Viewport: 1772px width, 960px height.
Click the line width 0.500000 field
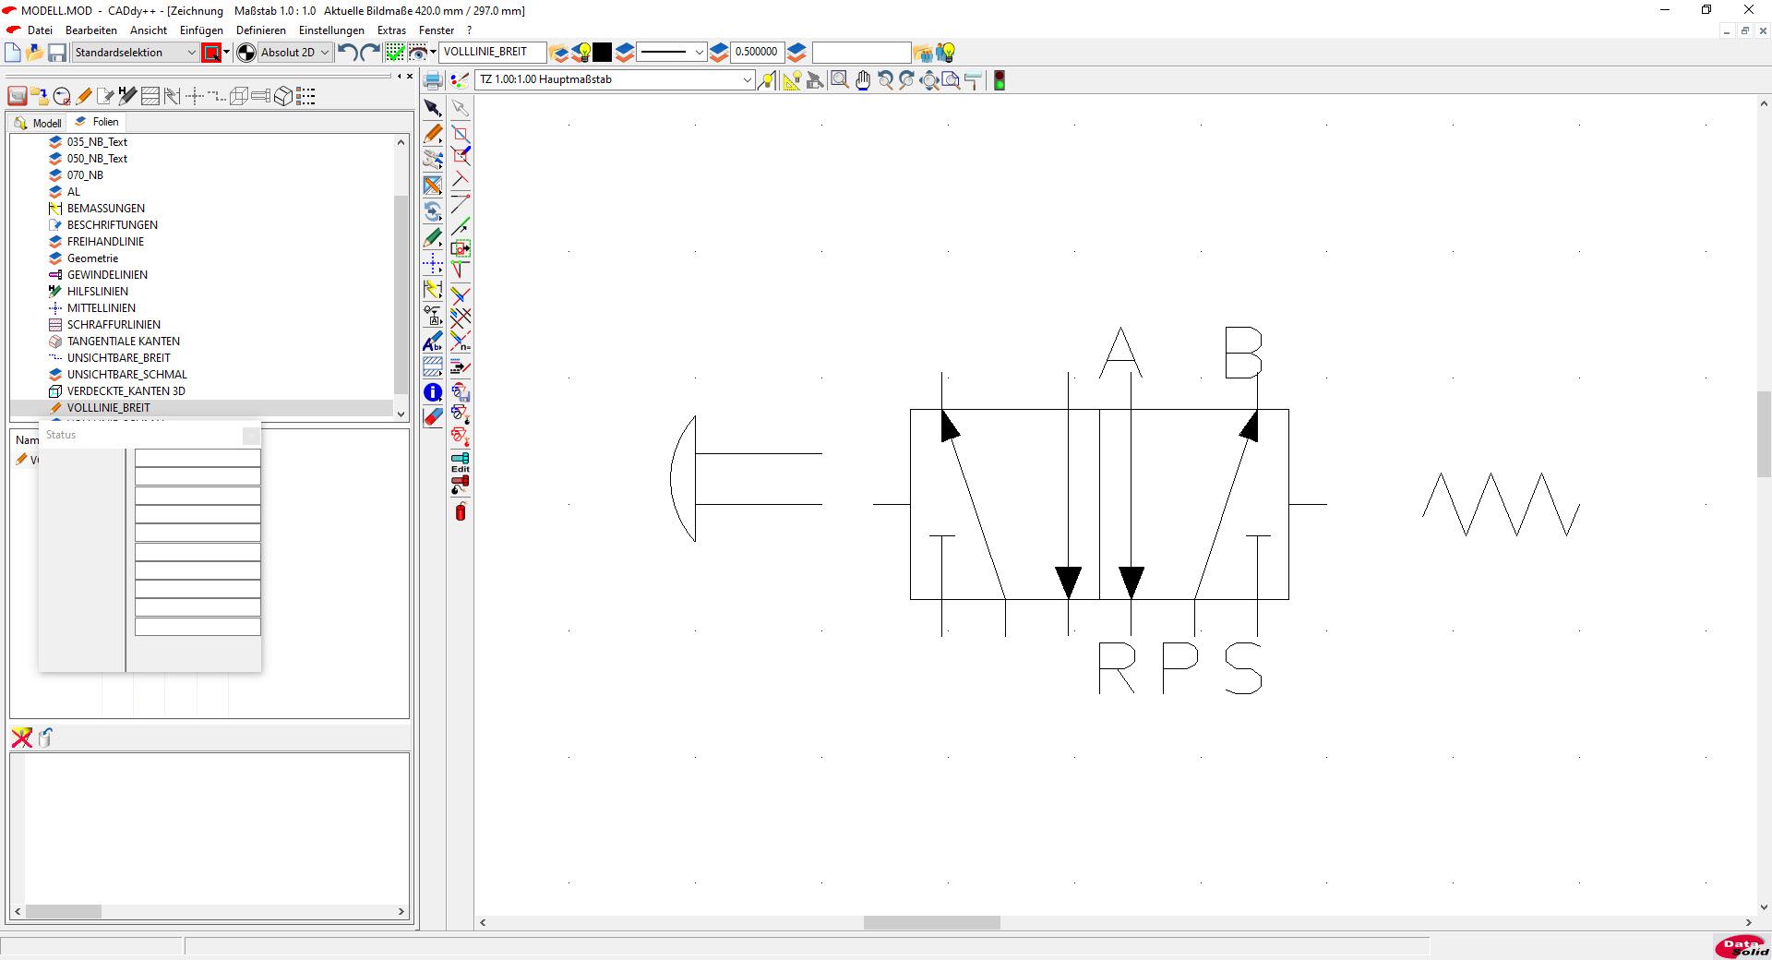(x=756, y=53)
